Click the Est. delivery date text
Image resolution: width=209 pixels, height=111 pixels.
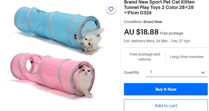click(157, 41)
